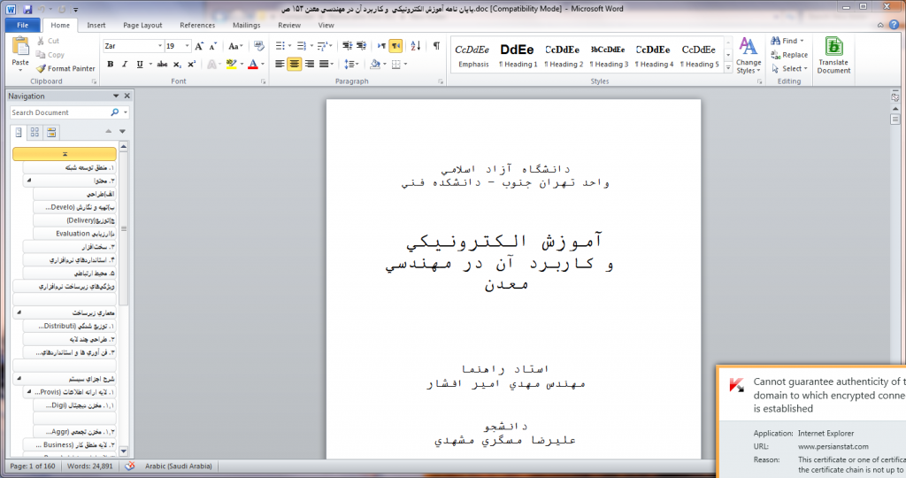Click the Sort A-Z paragraph icon
This screenshot has width=906, height=478.
(416, 45)
